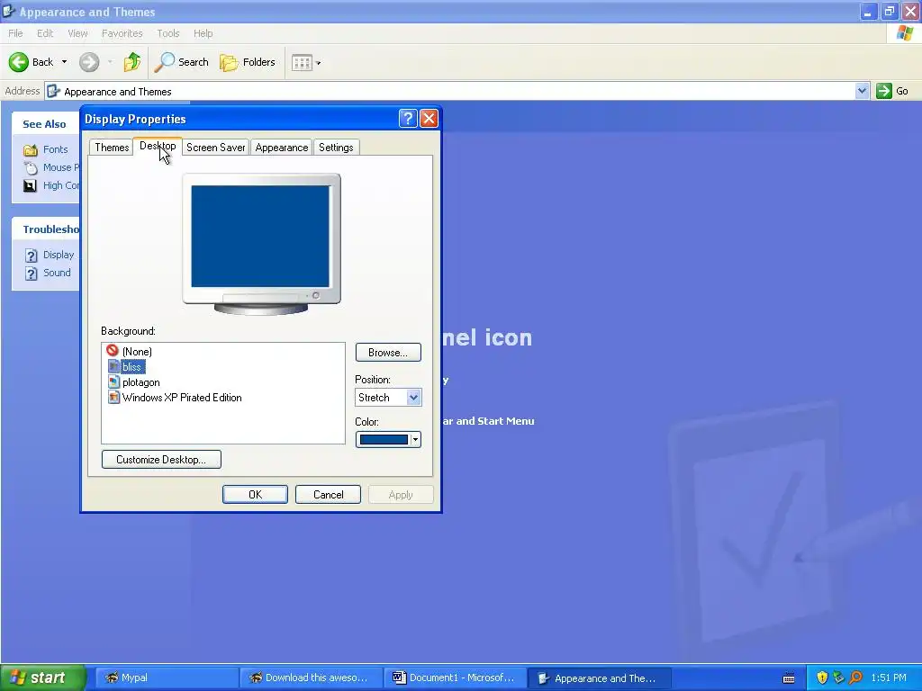Switch to the Settings tab
922x691 pixels.
tap(336, 148)
